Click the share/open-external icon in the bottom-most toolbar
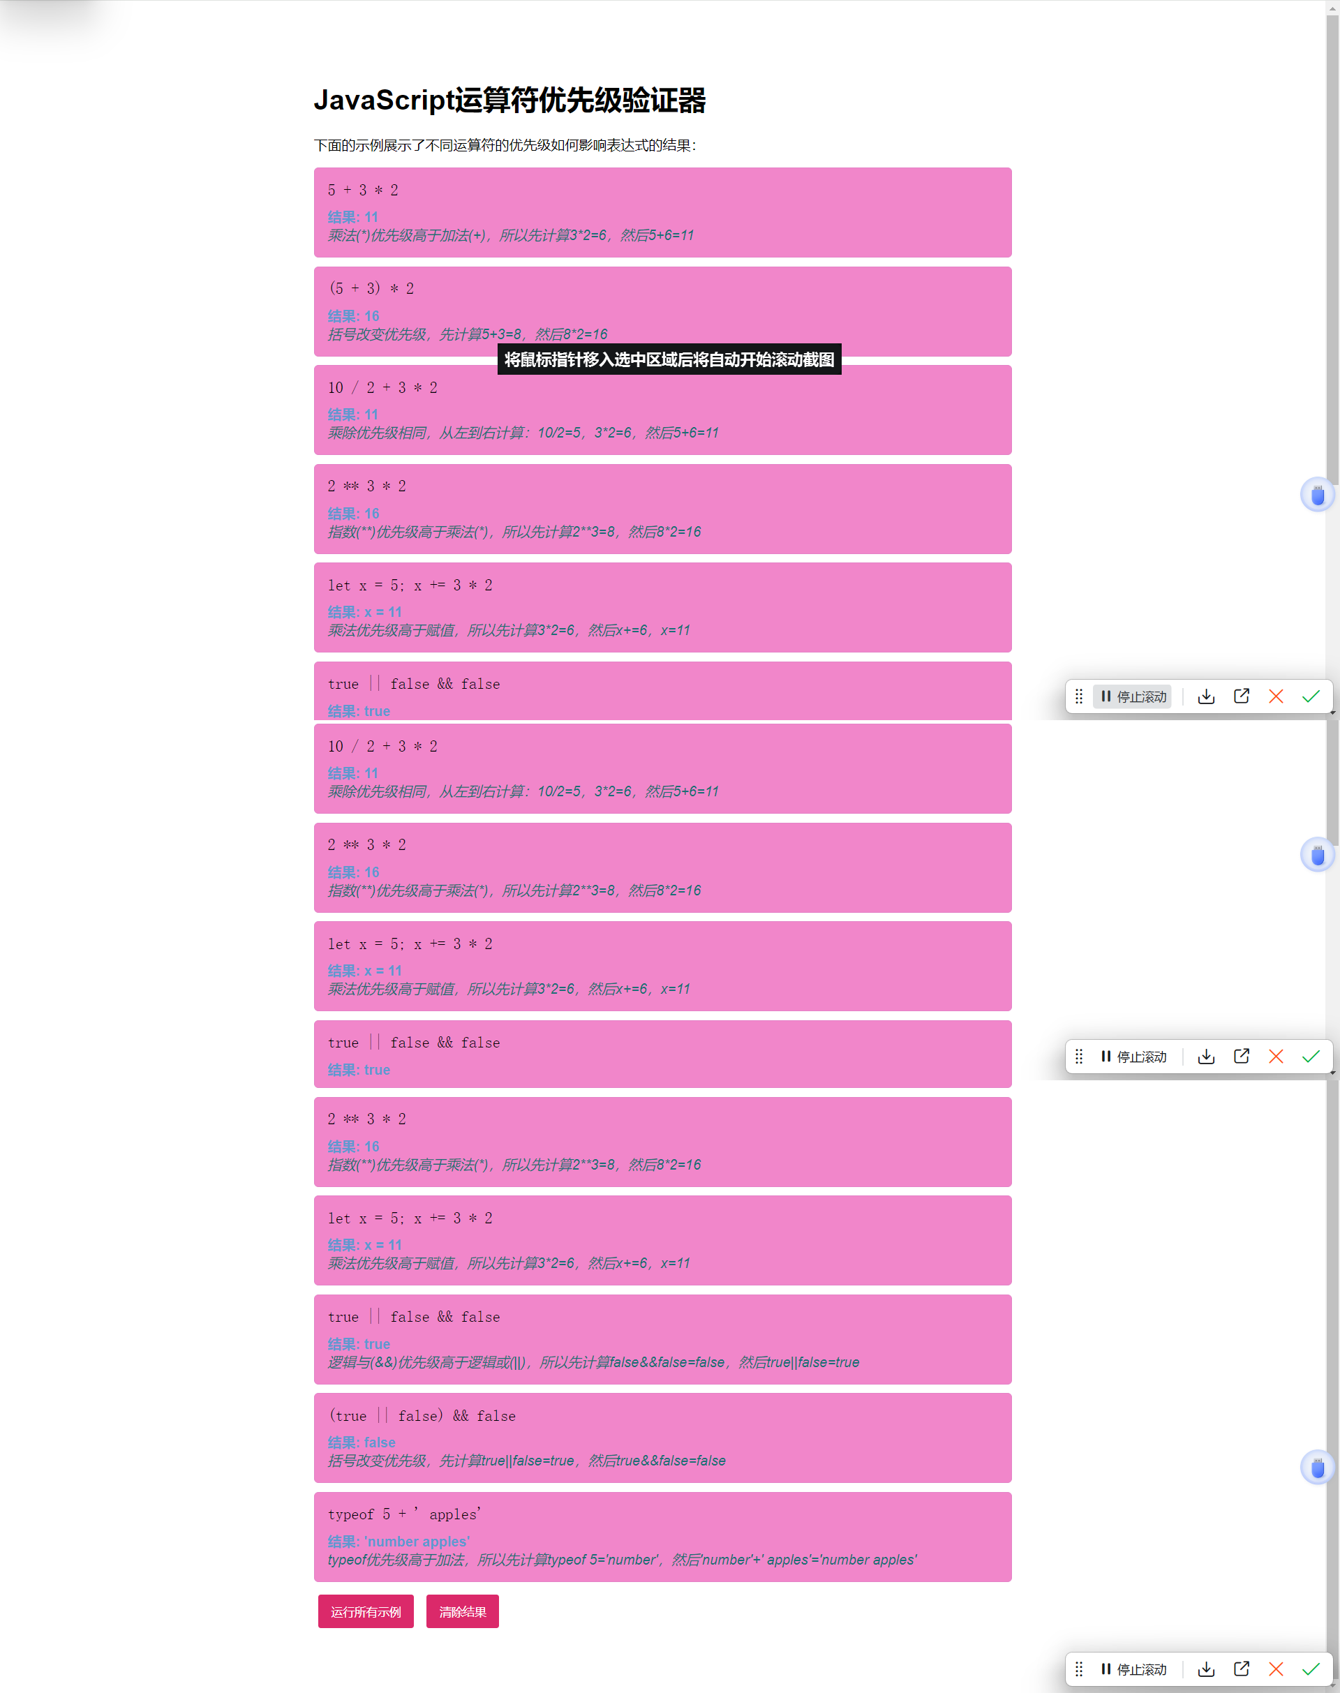This screenshot has width=1340, height=1693. click(x=1241, y=1669)
